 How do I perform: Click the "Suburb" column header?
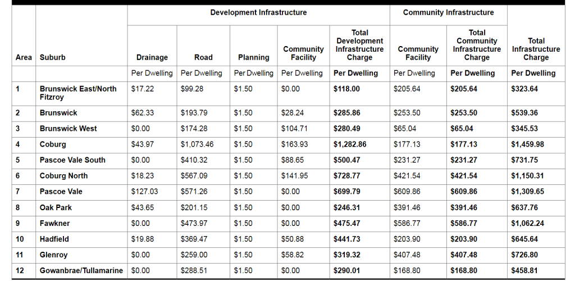[53, 57]
